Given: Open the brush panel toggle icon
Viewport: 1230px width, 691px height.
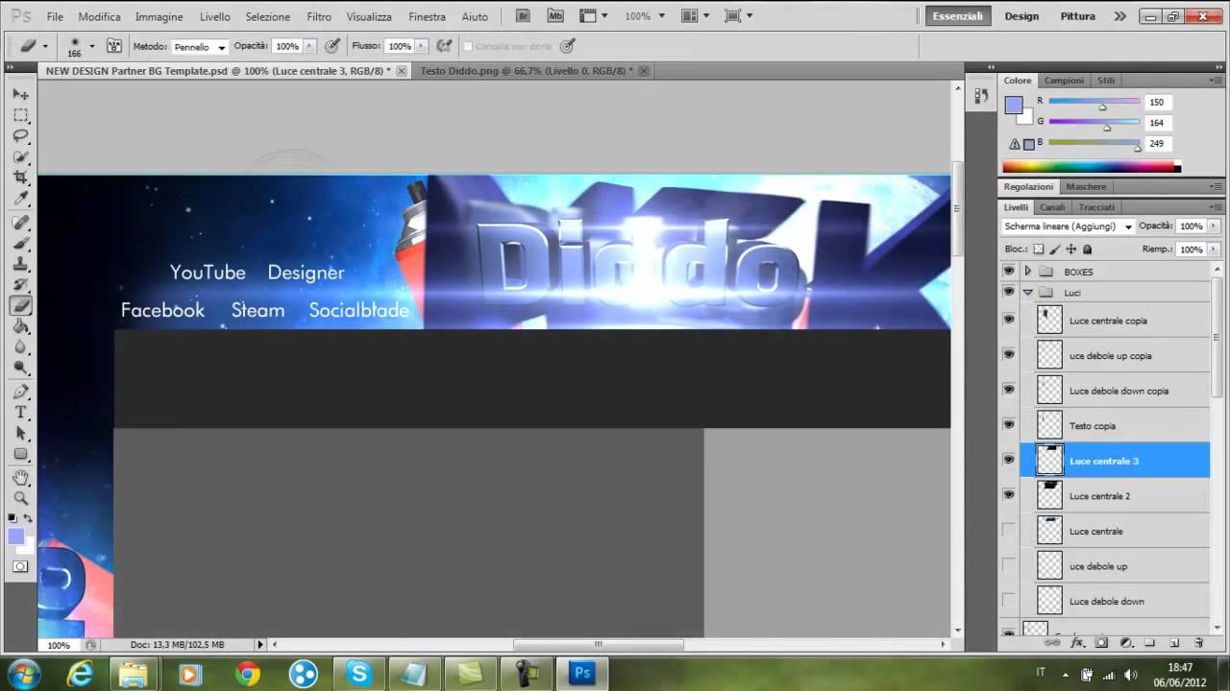Looking at the screenshot, I should pos(114,46).
